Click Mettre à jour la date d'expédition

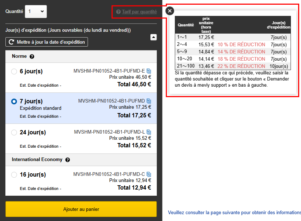[x=47, y=42]
